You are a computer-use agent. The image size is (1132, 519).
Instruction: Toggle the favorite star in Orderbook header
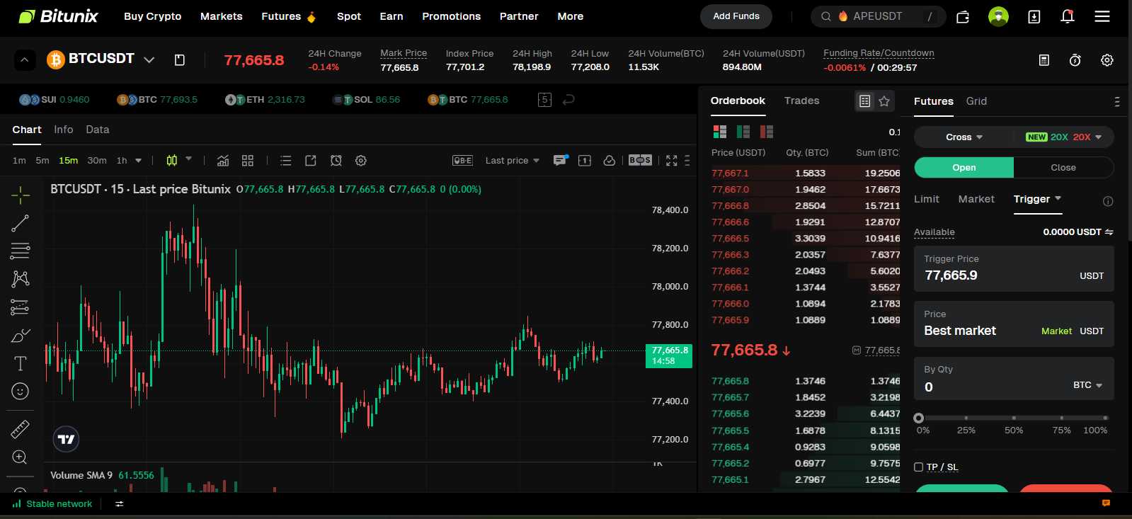884,101
